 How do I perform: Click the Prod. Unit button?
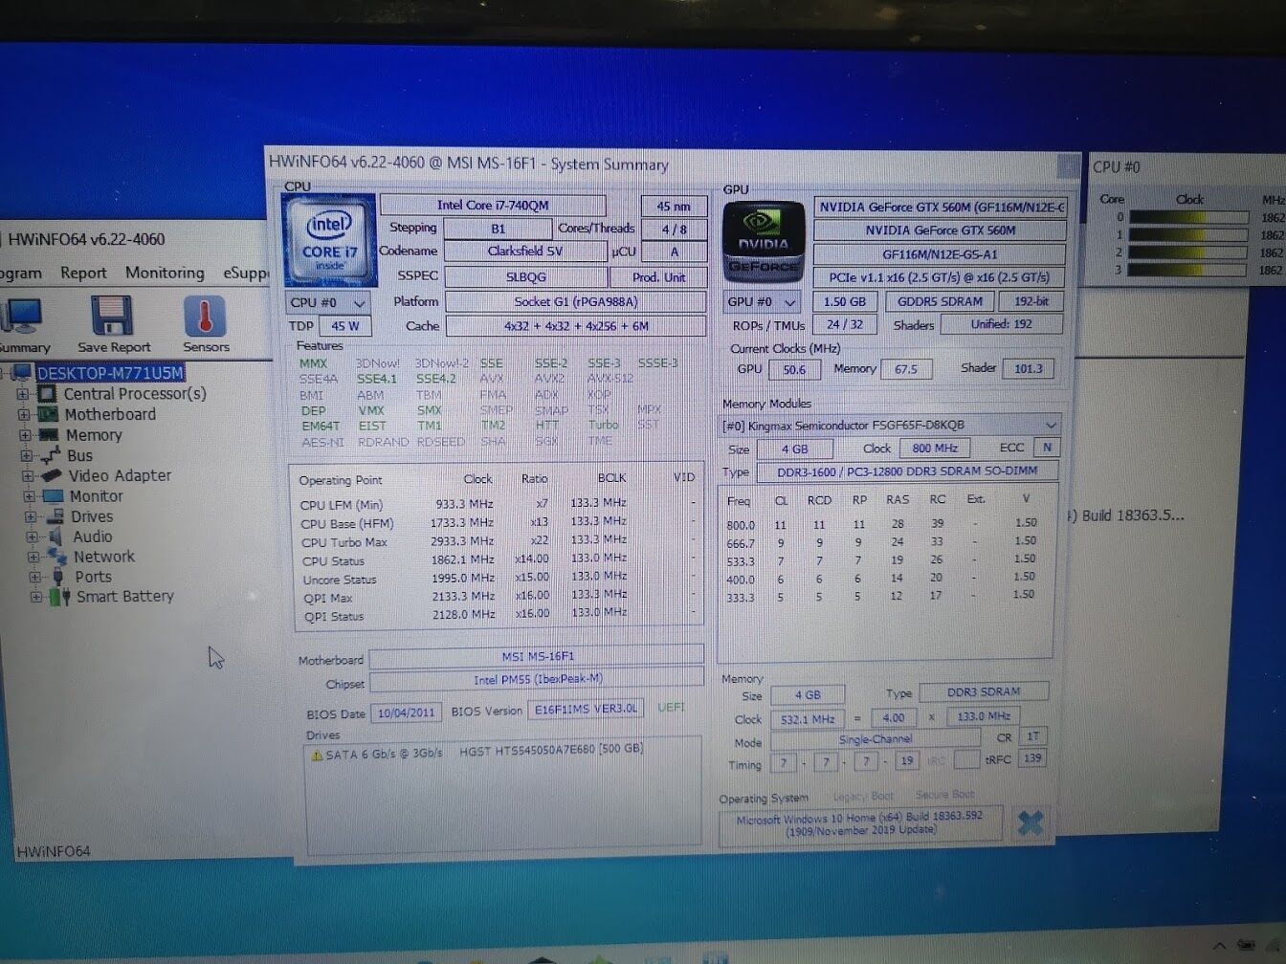659,277
